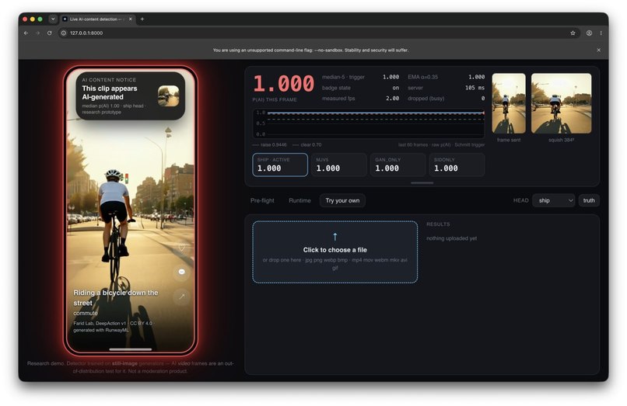Click the panel resize handle under the score cards

tap(422, 183)
